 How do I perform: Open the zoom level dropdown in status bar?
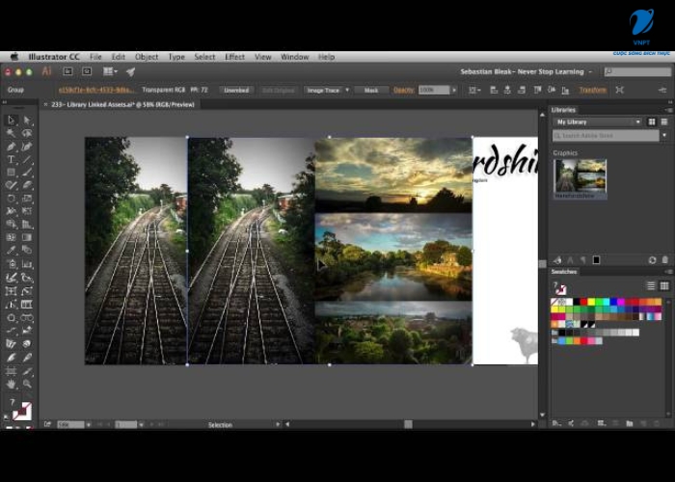tap(89, 425)
